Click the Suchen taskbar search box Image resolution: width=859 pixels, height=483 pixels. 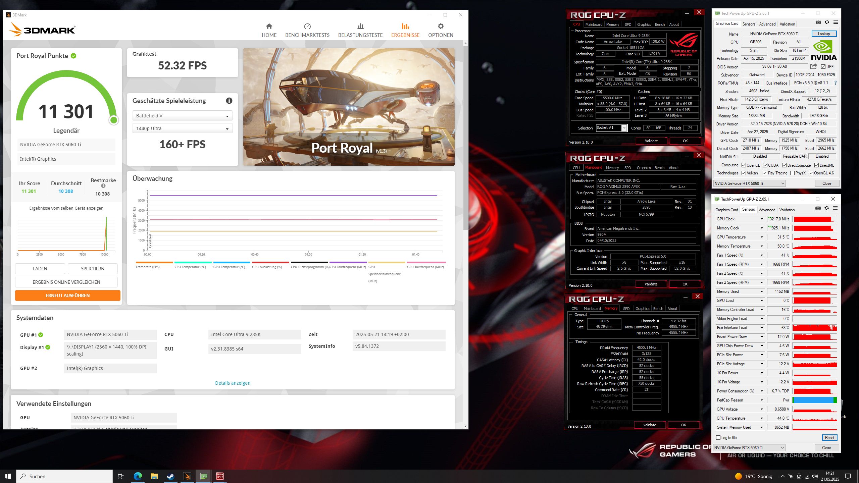pos(64,476)
